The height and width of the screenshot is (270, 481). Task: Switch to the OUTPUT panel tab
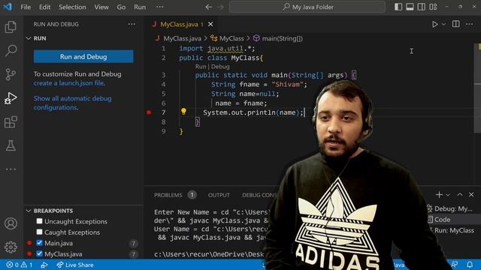[x=219, y=195]
